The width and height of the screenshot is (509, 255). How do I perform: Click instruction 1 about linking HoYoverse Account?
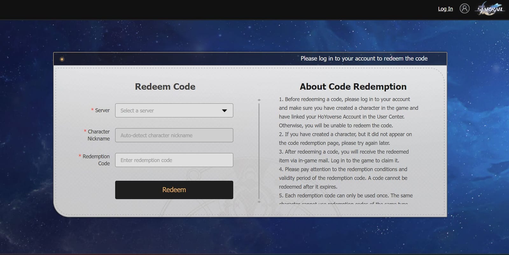[348, 112]
